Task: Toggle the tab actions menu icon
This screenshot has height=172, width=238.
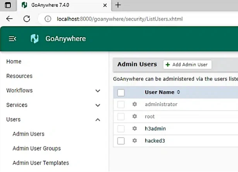Action: [8, 5]
